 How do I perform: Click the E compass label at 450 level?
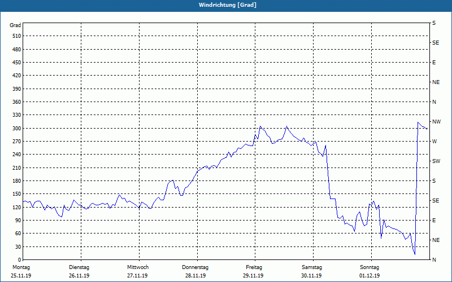tap(434, 63)
